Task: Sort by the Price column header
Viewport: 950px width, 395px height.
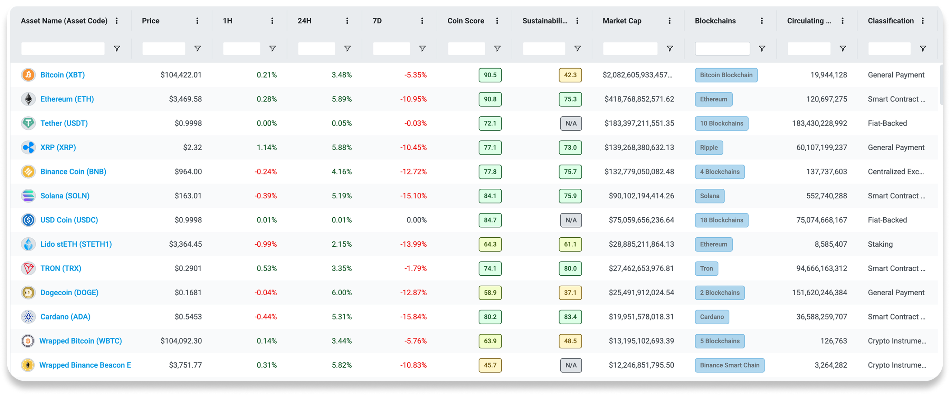Action: 151,21
